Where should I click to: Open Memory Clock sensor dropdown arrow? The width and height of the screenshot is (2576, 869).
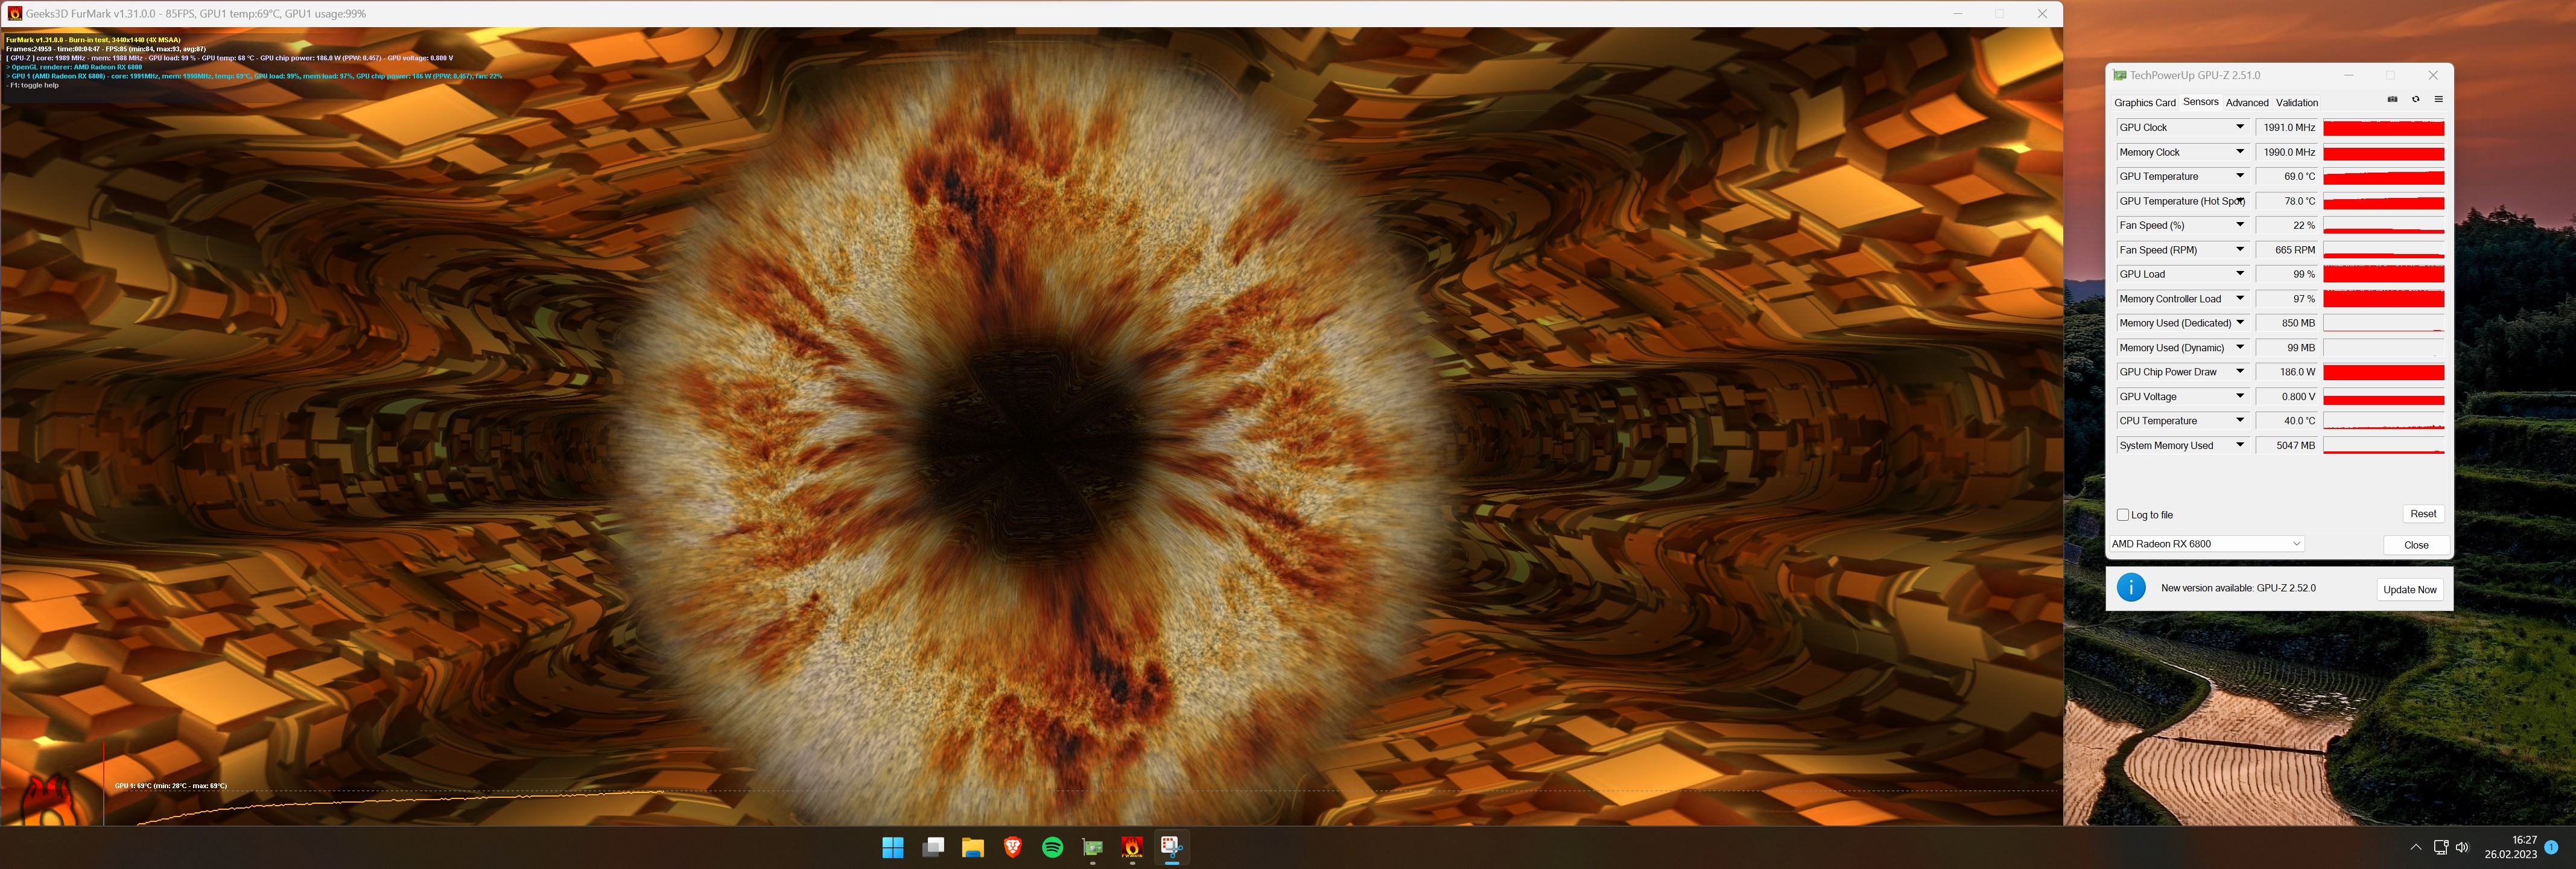(2240, 152)
